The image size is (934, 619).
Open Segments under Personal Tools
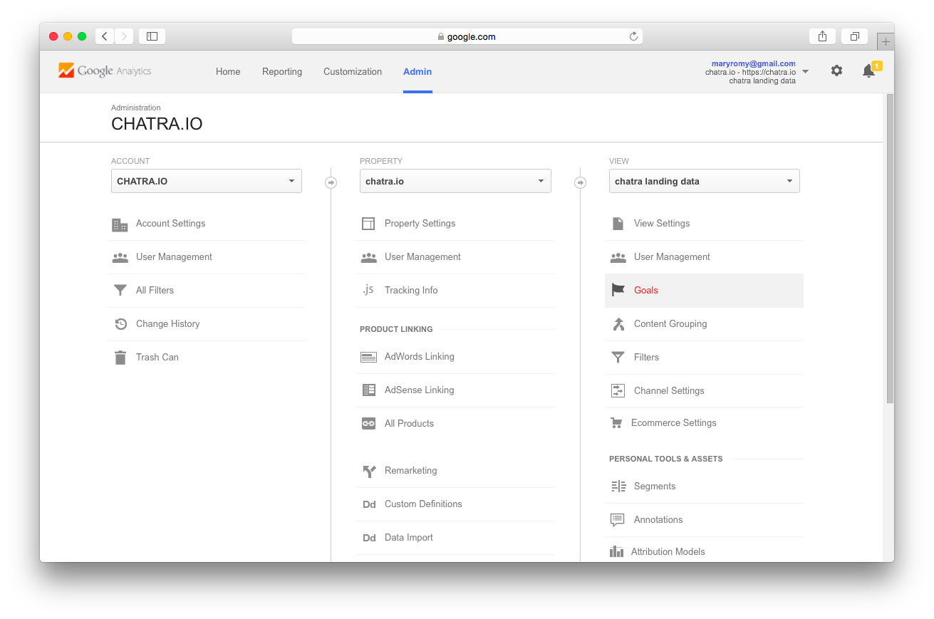(x=617, y=486)
